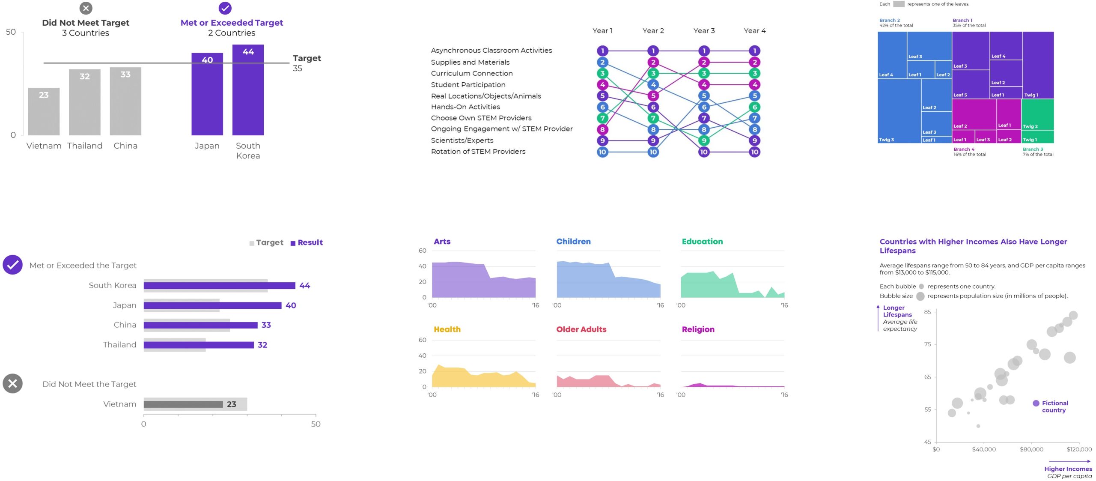Click the gray X icon above Did Not Meet Target
Viewport: 1096px width, 481px height.
pyautogui.click(x=86, y=8)
